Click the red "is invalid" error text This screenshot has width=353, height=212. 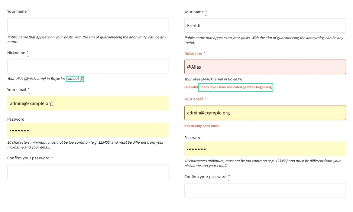point(191,87)
